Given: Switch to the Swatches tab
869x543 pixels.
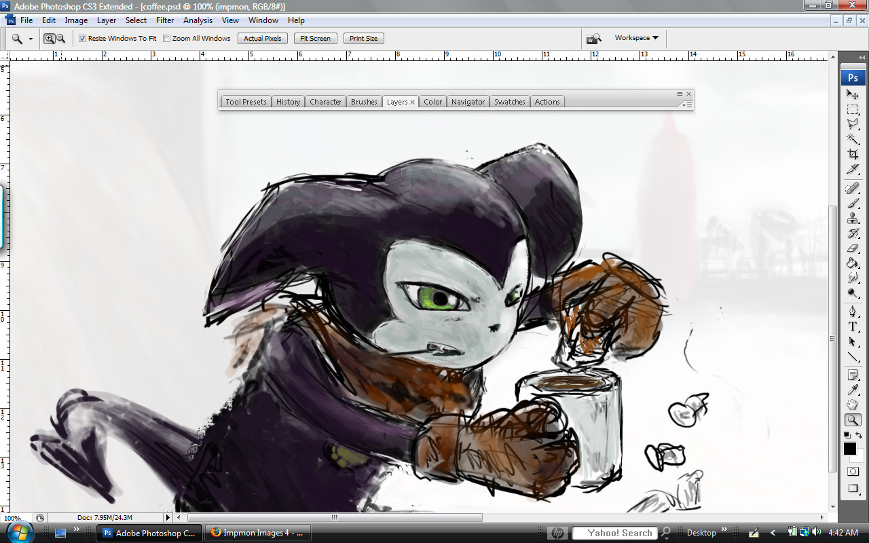Looking at the screenshot, I should 509,102.
